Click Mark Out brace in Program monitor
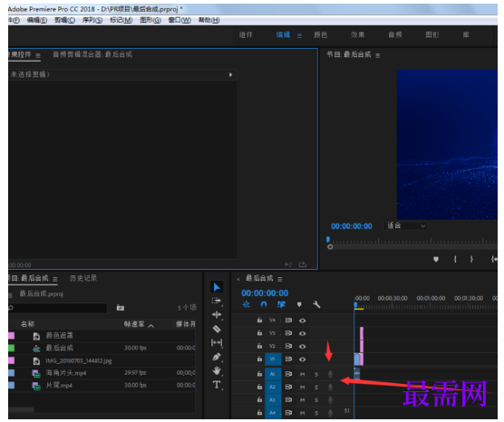 point(471,259)
